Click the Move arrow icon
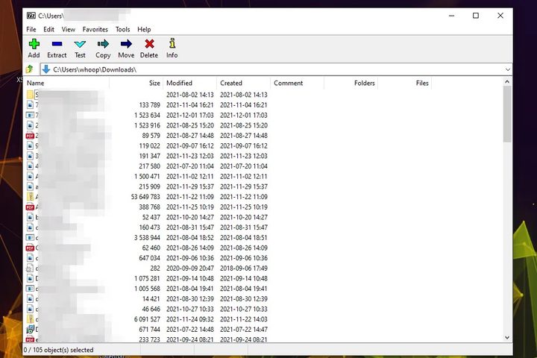The image size is (537, 358). click(x=126, y=45)
